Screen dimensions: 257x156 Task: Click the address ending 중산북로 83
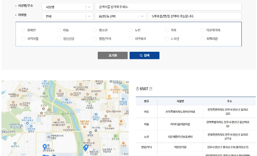(x=228, y=124)
